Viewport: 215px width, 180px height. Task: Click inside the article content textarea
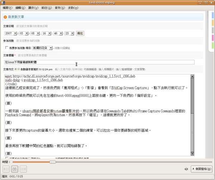pyautogui.click(x=97, y=115)
